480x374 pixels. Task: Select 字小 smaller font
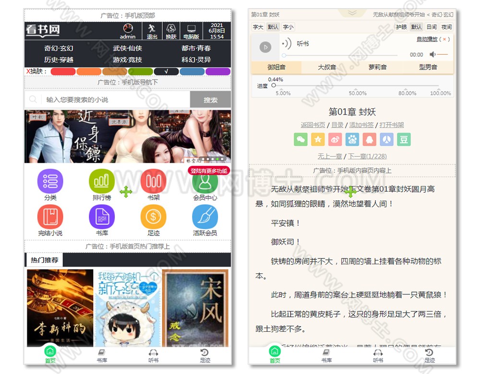288,27
